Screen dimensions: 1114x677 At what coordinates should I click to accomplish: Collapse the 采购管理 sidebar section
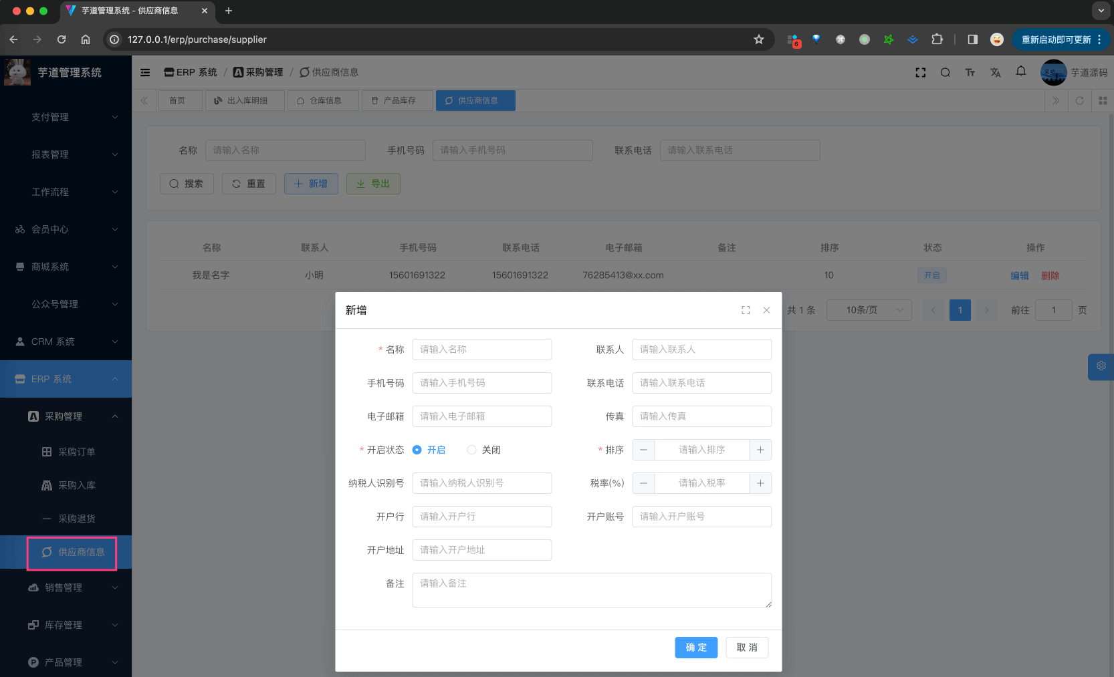64,416
